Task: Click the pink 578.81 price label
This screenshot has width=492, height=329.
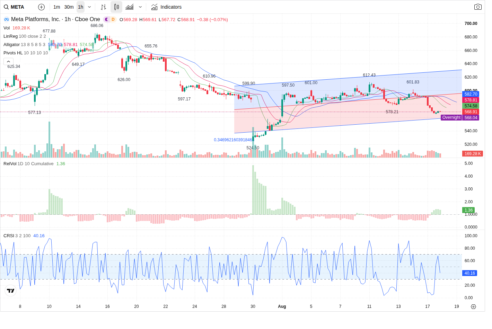Action: pyautogui.click(x=471, y=100)
